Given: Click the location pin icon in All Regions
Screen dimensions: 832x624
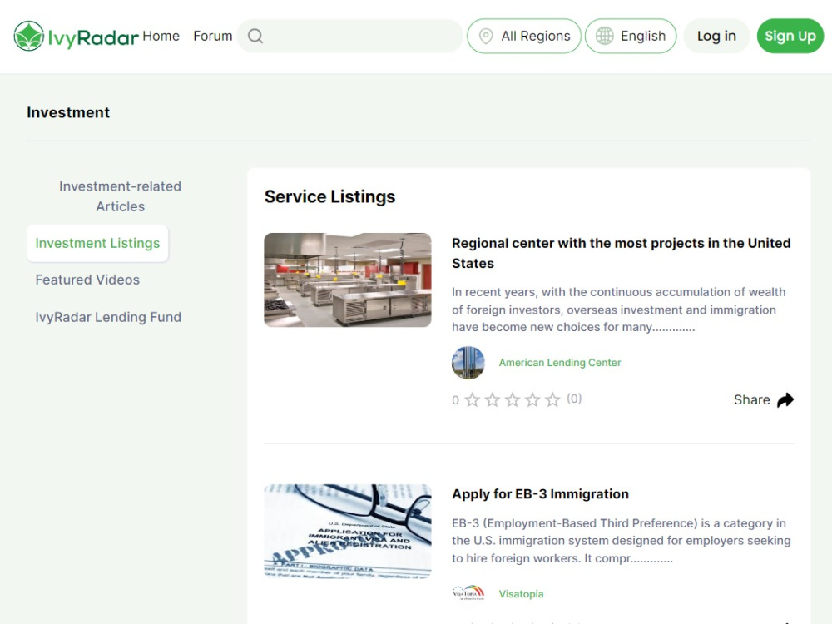Looking at the screenshot, I should pos(486,36).
